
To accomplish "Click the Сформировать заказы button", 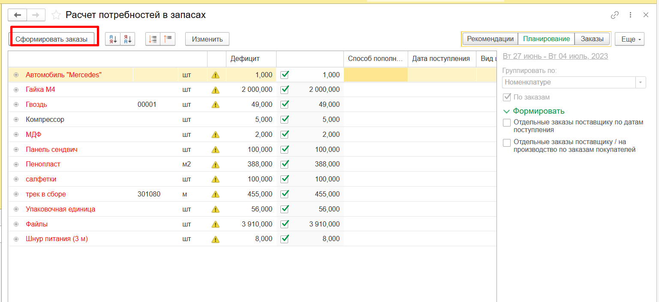I will click(x=51, y=39).
